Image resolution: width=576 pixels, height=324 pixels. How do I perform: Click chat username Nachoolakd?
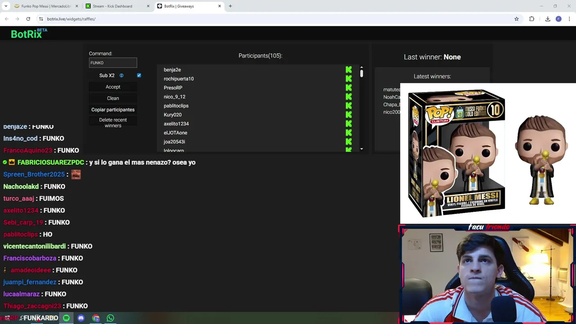coord(21,186)
